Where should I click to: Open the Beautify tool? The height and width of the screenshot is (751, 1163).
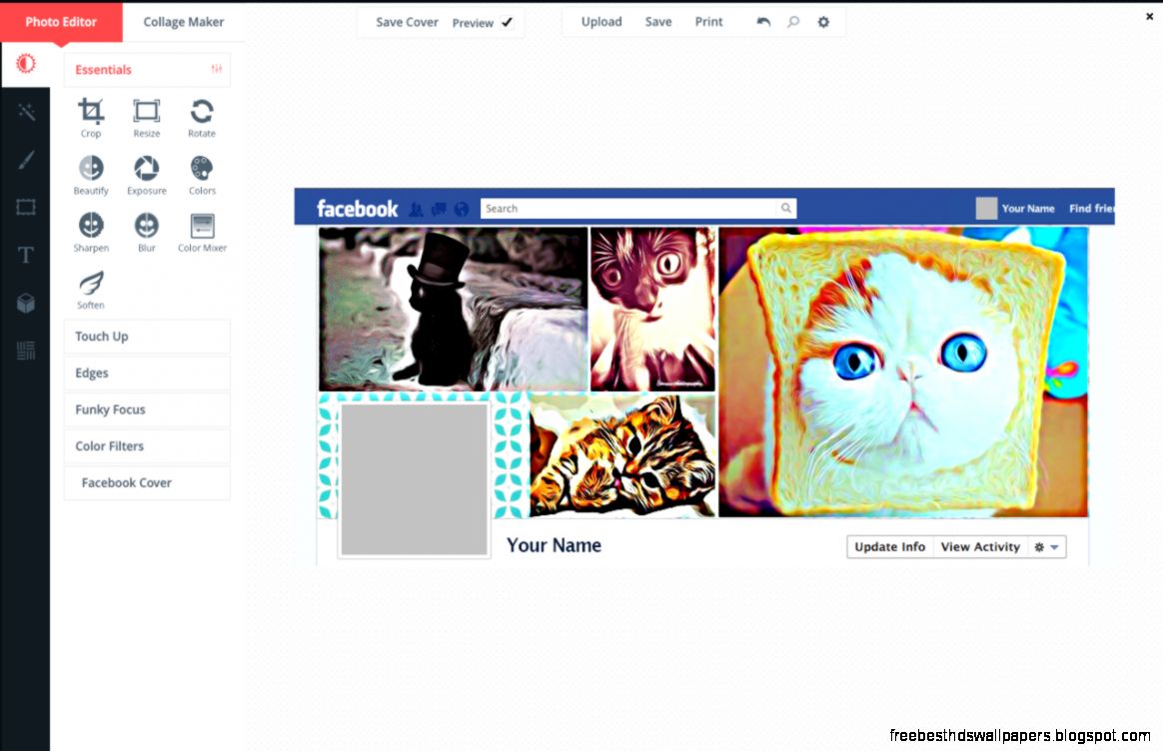91,175
